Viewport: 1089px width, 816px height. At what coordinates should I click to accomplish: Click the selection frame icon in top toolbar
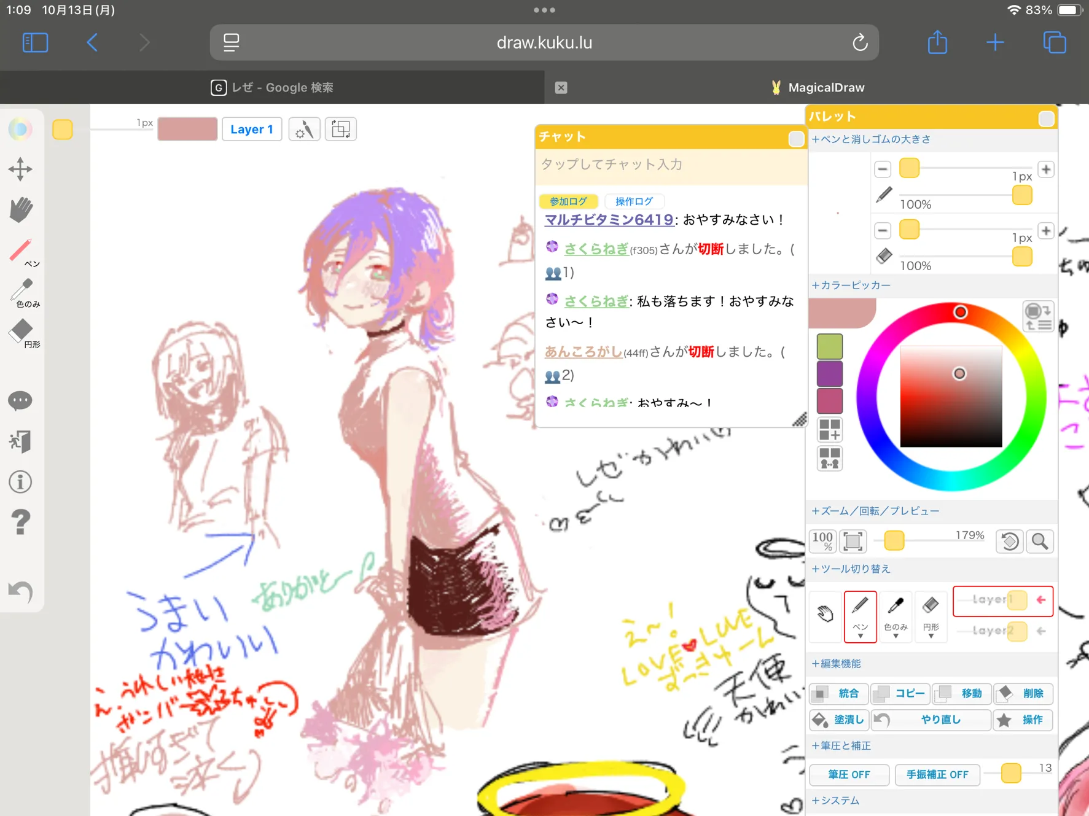pyautogui.click(x=341, y=130)
